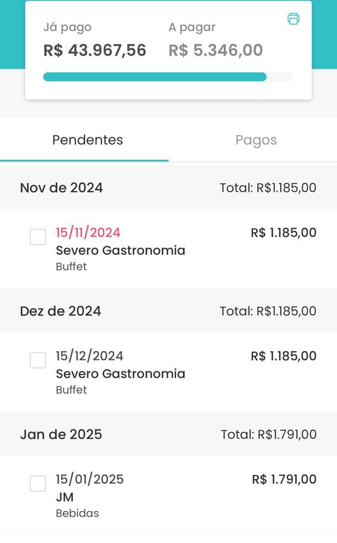Viewport: 337px width, 543px height.
Task: Tap the Dez de 2024 section header
Action: (x=61, y=311)
